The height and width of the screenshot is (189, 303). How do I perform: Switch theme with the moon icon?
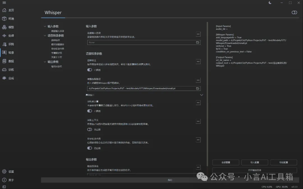270,3
